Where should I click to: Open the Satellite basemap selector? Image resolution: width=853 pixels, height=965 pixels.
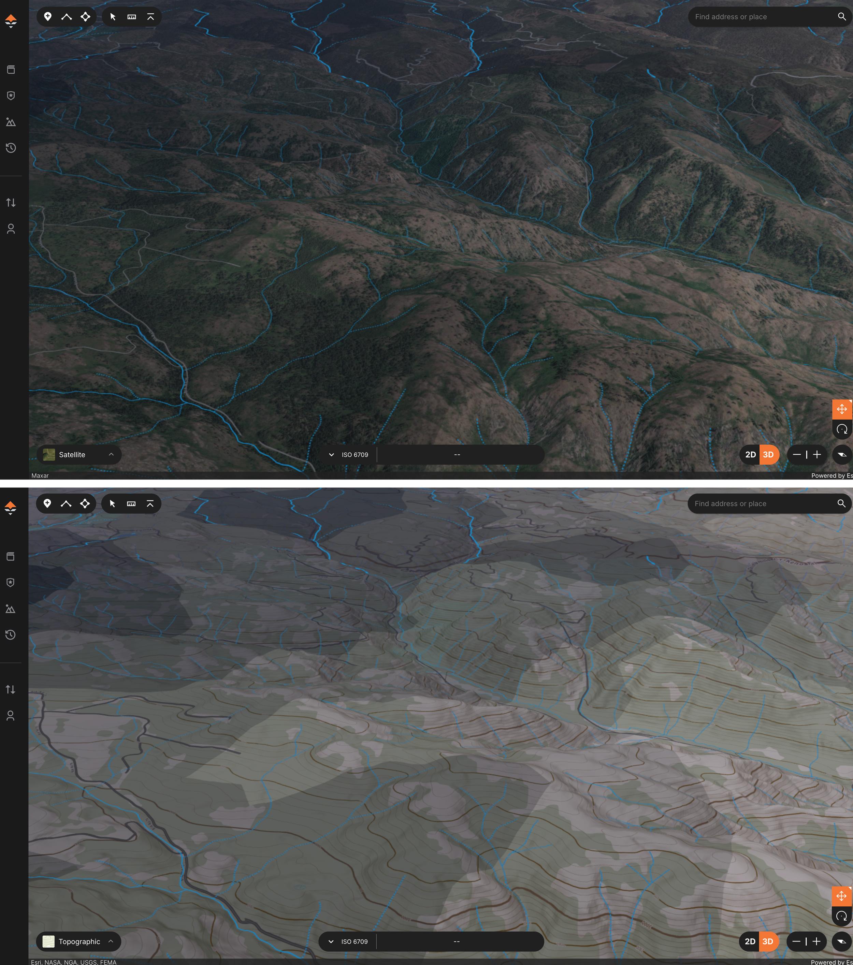click(78, 454)
